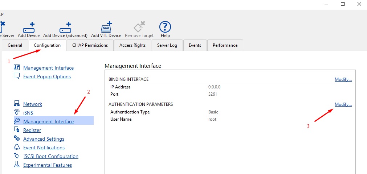Open the Network settings link

[x=33, y=104]
